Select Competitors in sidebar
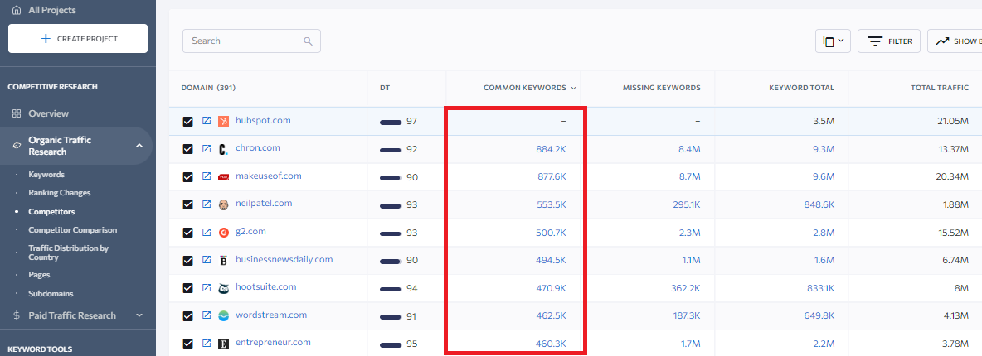This screenshot has width=982, height=356. point(51,211)
